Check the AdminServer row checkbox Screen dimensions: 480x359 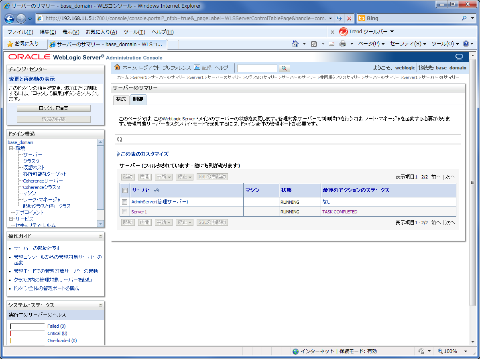[124, 202]
